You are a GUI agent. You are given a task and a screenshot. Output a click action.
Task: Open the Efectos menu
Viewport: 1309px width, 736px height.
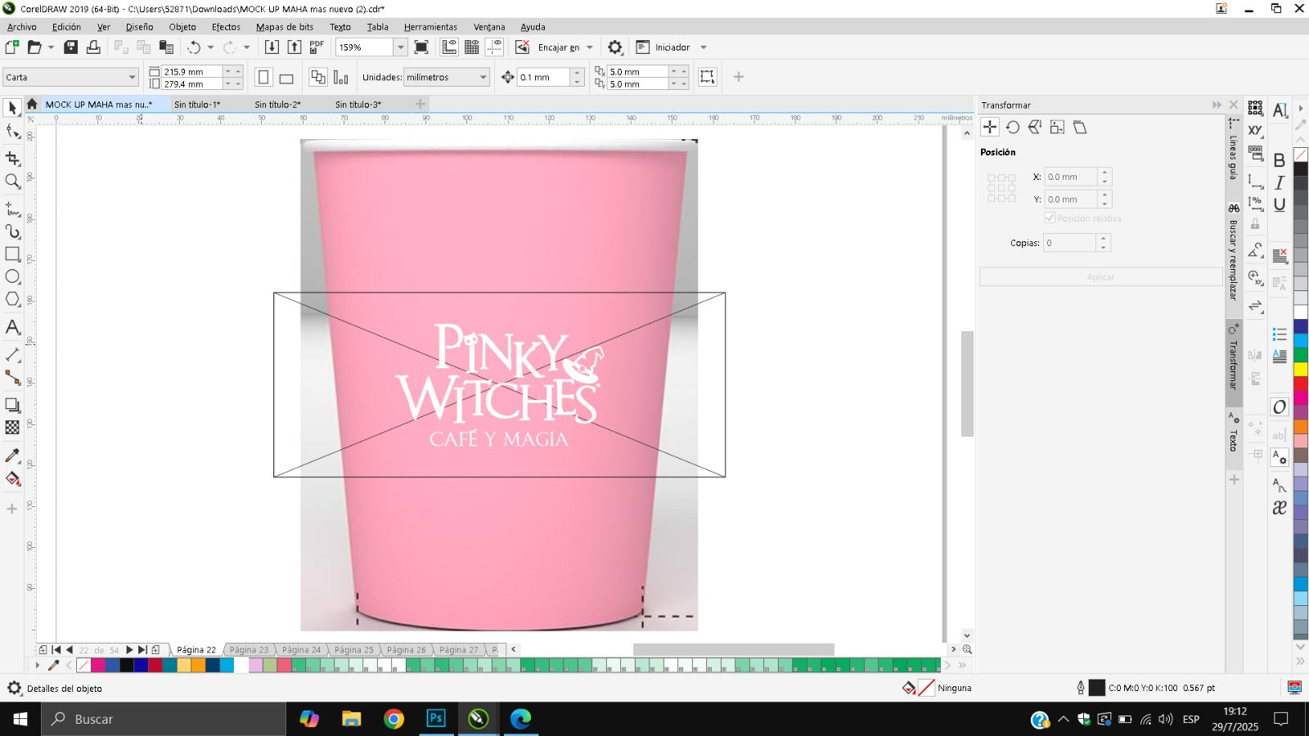coord(226,27)
